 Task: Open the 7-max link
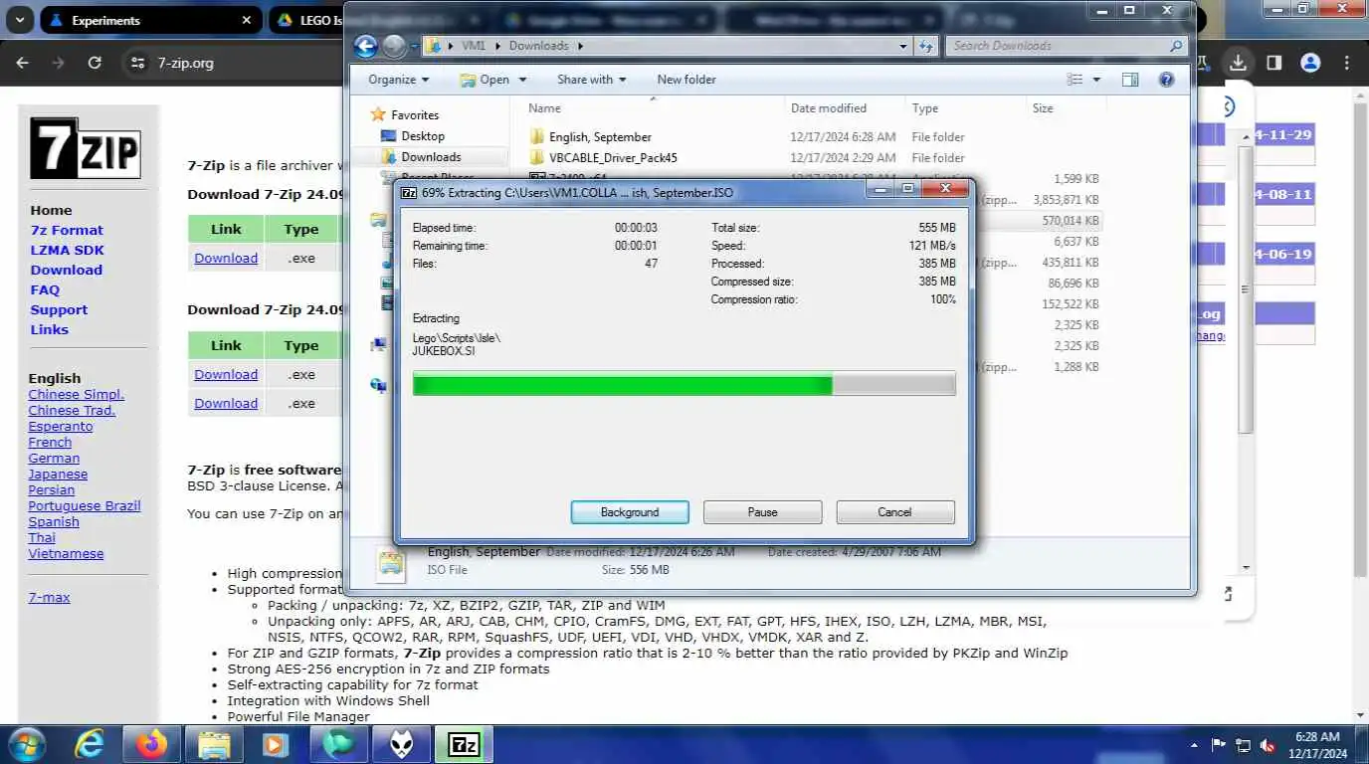coord(49,598)
